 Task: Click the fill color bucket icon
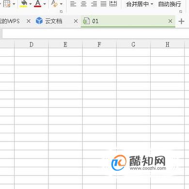[x=23, y=3]
